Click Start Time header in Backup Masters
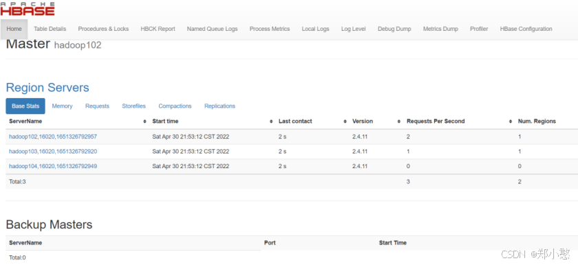The height and width of the screenshot is (265, 578). click(x=393, y=243)
